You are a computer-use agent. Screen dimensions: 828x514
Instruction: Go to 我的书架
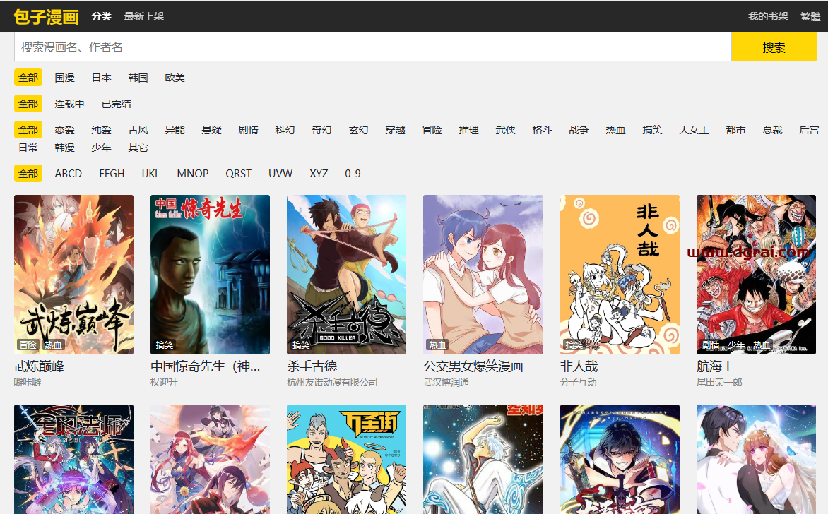click(768, 16)
